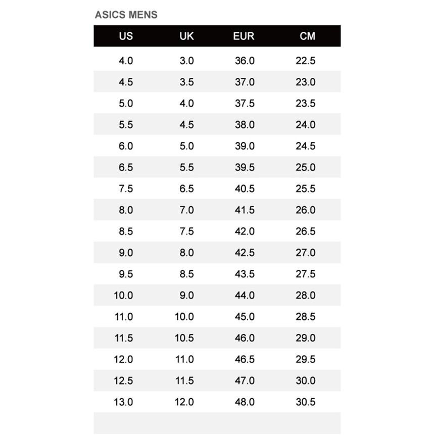Click the CM column header

(307, 36)
